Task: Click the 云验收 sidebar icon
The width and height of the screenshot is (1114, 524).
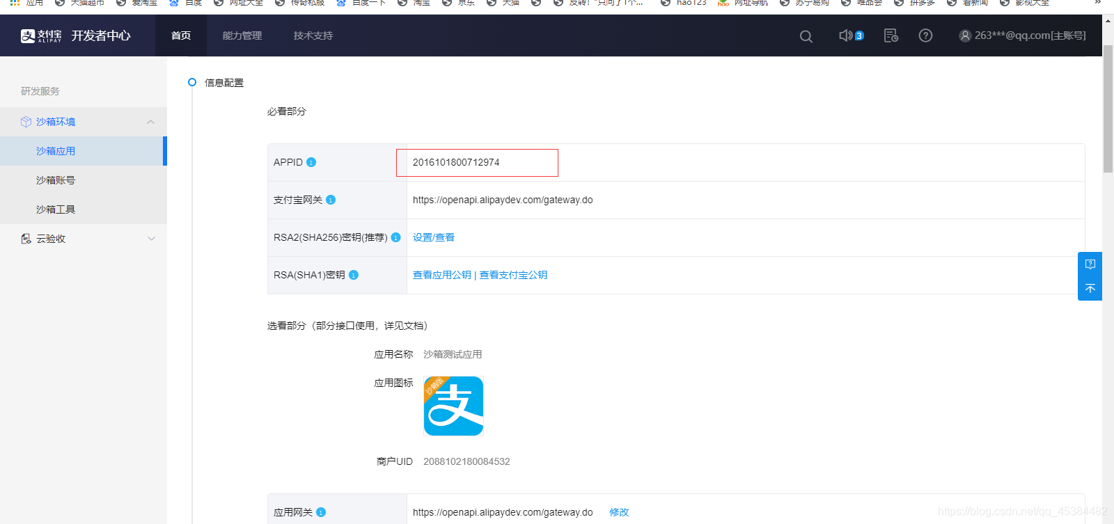Action: click(x=26, y=239)
